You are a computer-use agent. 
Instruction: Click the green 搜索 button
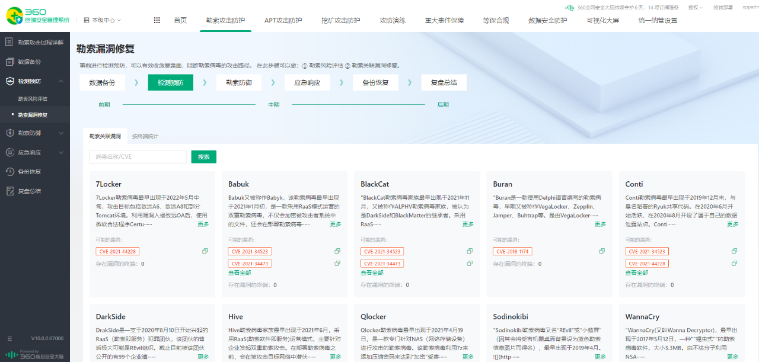(x=203, y=157)
